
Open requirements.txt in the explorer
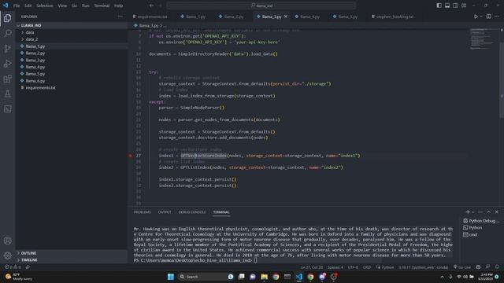click(40, 87)
